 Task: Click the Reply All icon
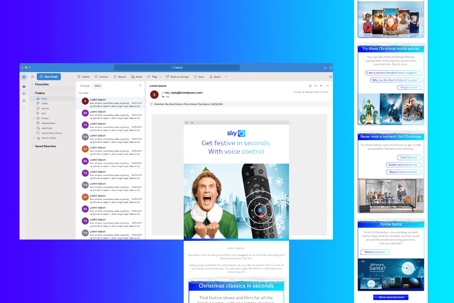point(321,86)
